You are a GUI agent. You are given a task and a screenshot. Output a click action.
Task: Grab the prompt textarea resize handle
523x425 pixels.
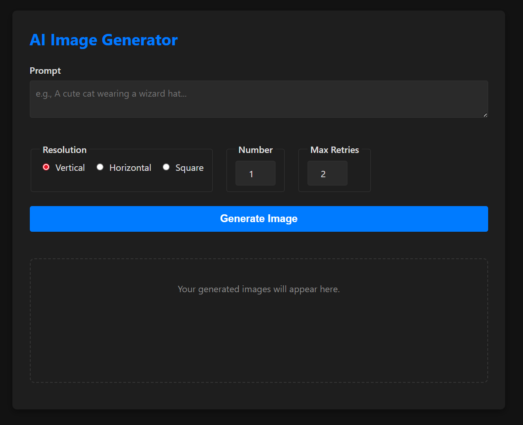point(485,115)
